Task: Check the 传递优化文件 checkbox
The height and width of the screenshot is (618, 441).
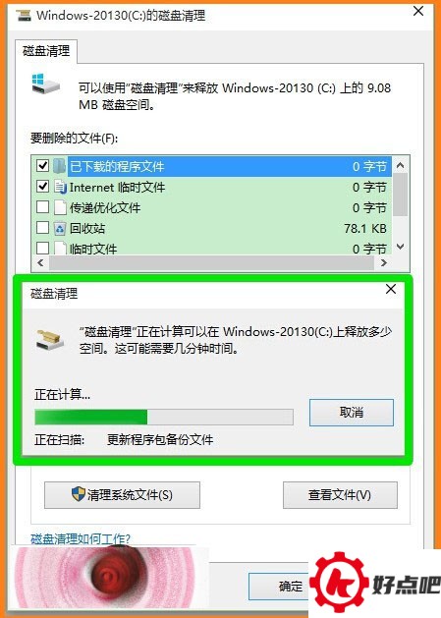Action: pyautogui.click(x=42, y=207)
